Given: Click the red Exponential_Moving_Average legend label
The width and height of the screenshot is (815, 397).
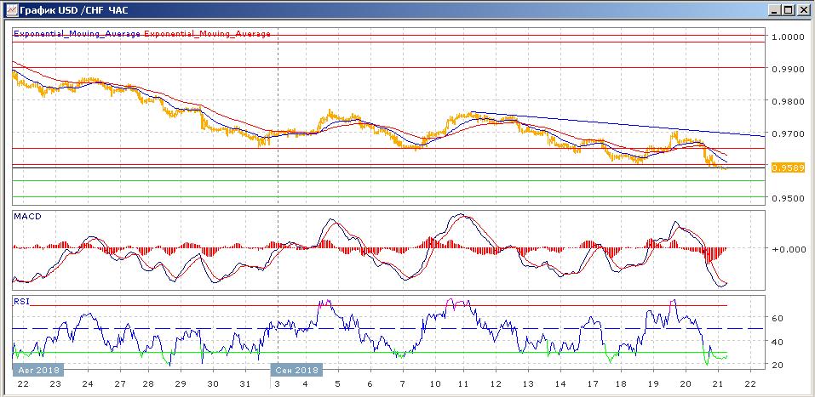Looking at the screenshot, I should [x=208, y=34].
